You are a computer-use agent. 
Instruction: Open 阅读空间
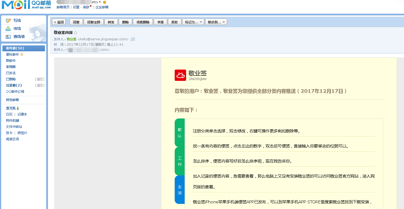pyautogui.click(x=12, y=139)
